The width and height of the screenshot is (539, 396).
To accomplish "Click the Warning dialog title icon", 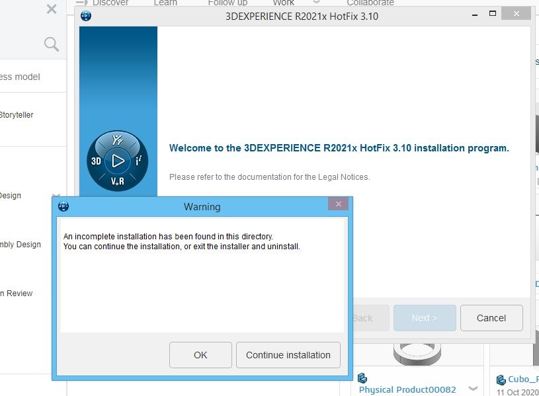I will [63, 206].
